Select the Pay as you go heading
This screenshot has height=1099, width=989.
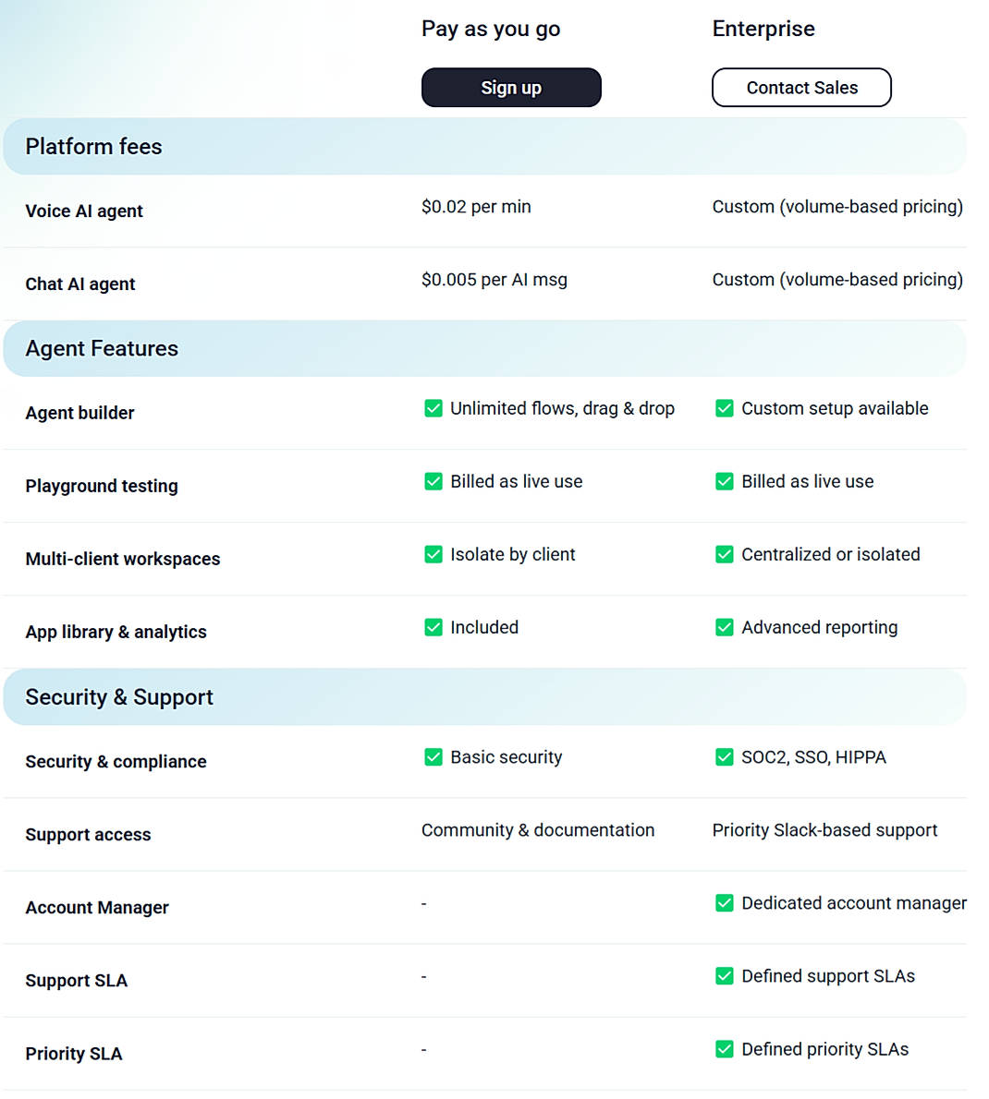(x=491, y=29)
